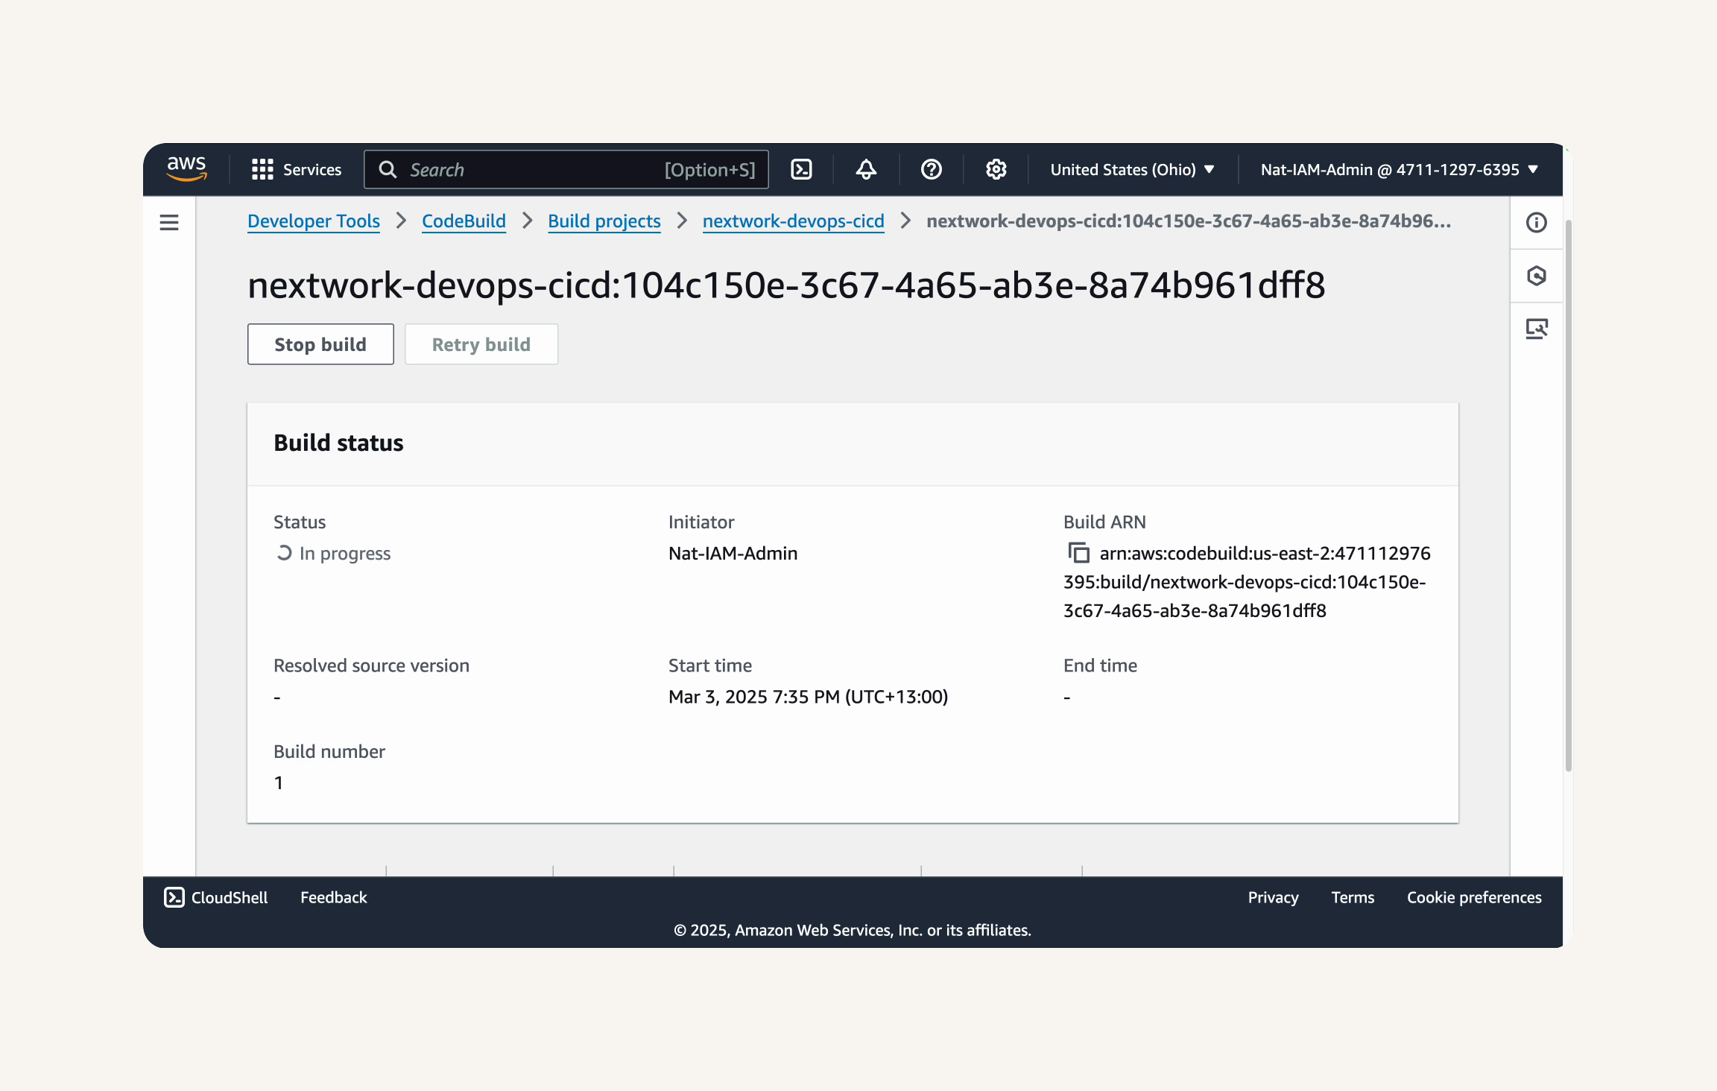Click the build ID page title
The image size is (1717, 1091).
tap(786, 285)
